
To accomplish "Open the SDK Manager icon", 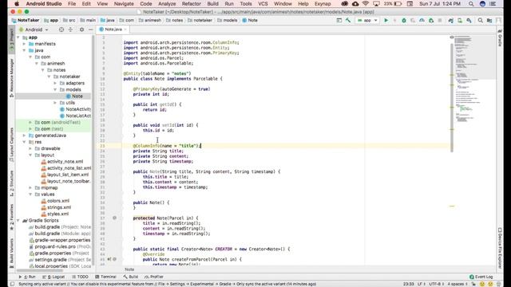I will [x=469, y=20].
